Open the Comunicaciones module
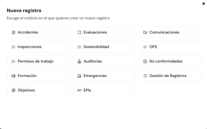Image resolution: width=207 pixels, height=129 pixels. [169, 32]
